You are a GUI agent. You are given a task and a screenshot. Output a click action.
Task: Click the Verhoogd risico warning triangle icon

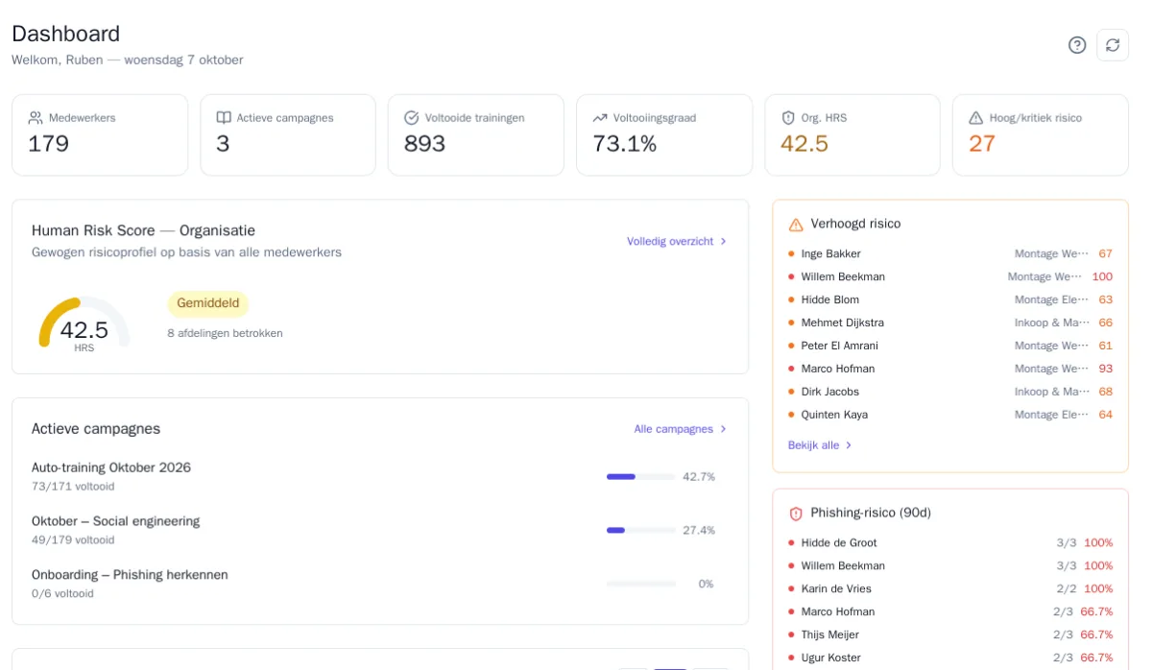[x=796, y=225]
